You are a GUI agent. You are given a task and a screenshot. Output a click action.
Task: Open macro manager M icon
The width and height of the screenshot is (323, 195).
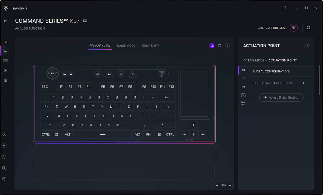pyautogui.click(x=4, y=145)
